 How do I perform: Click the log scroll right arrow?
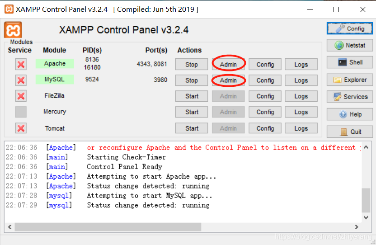(356, 227)
